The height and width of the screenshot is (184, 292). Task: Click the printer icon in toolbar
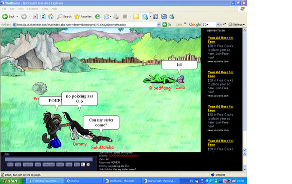tap(116, 16)
